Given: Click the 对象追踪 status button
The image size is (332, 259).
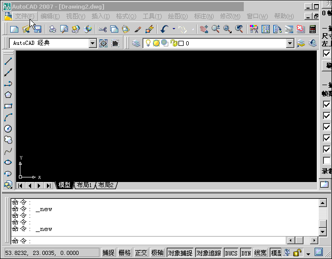Looking at the screenshot, I should (209, 252).
